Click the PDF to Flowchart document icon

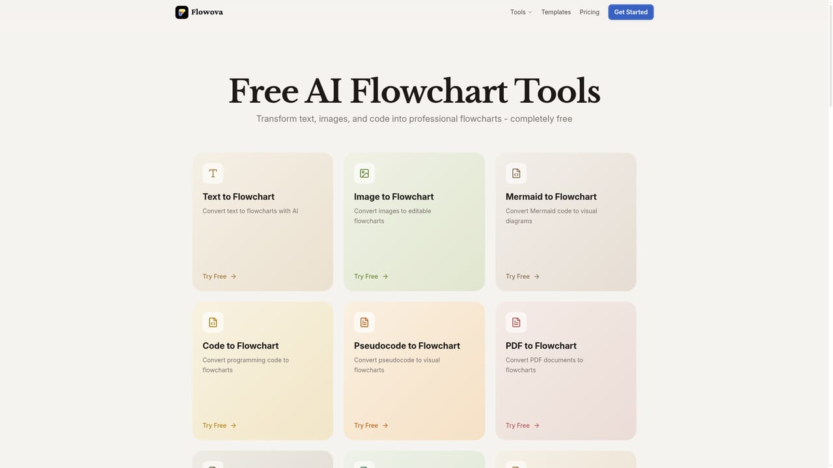[516, 322]
